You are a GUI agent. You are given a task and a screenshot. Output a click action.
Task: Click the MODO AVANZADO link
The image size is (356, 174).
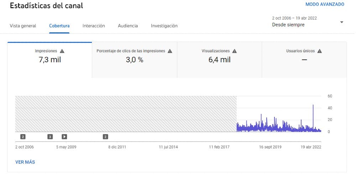[x=325, y=4]
